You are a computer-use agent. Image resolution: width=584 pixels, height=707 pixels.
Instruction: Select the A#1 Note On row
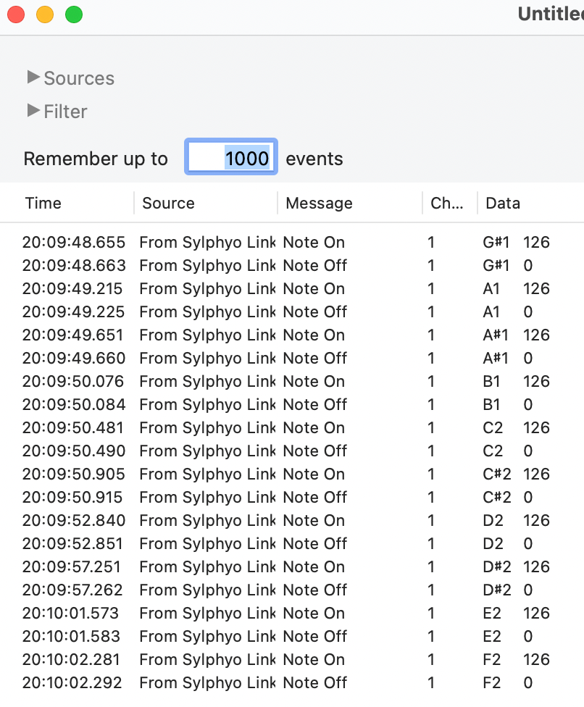tap(290, 335)
